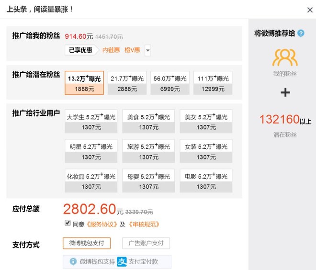The width and height of the screenshot is (316, 270).
Task: Click the 上头条，阅读量暴涨！ dialog title
Action: (x=40, y=9)
